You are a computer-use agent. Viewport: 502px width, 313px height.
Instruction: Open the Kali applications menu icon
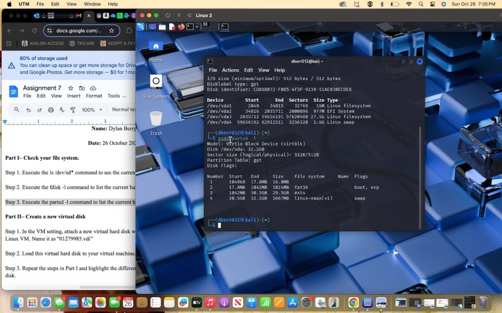(x=141, y=27)
